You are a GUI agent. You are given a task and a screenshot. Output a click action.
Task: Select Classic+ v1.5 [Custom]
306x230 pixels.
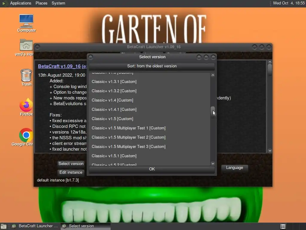tap(150, 119)
